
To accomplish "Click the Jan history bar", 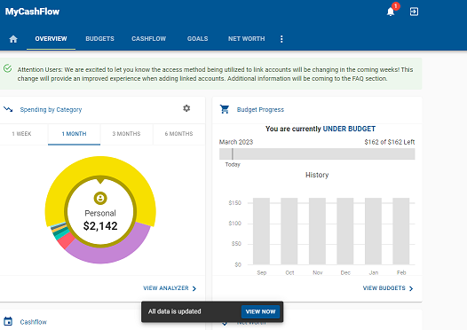I will 373,232.
